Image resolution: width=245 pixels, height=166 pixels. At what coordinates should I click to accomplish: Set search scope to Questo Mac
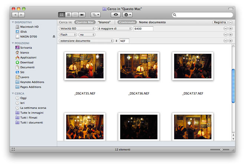pos(85,22)
